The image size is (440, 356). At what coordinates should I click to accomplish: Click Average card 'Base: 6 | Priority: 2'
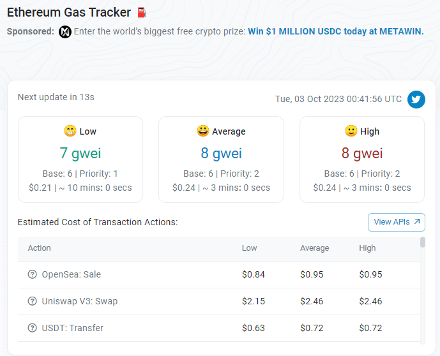[221, 174]
